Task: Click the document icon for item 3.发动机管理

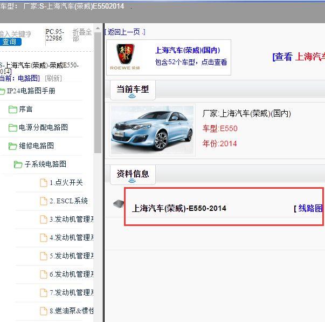Action: click(44, 220)
